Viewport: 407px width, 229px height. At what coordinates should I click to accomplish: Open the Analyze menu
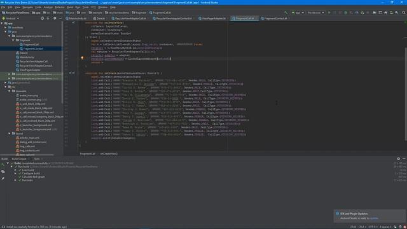pos(48,7)
